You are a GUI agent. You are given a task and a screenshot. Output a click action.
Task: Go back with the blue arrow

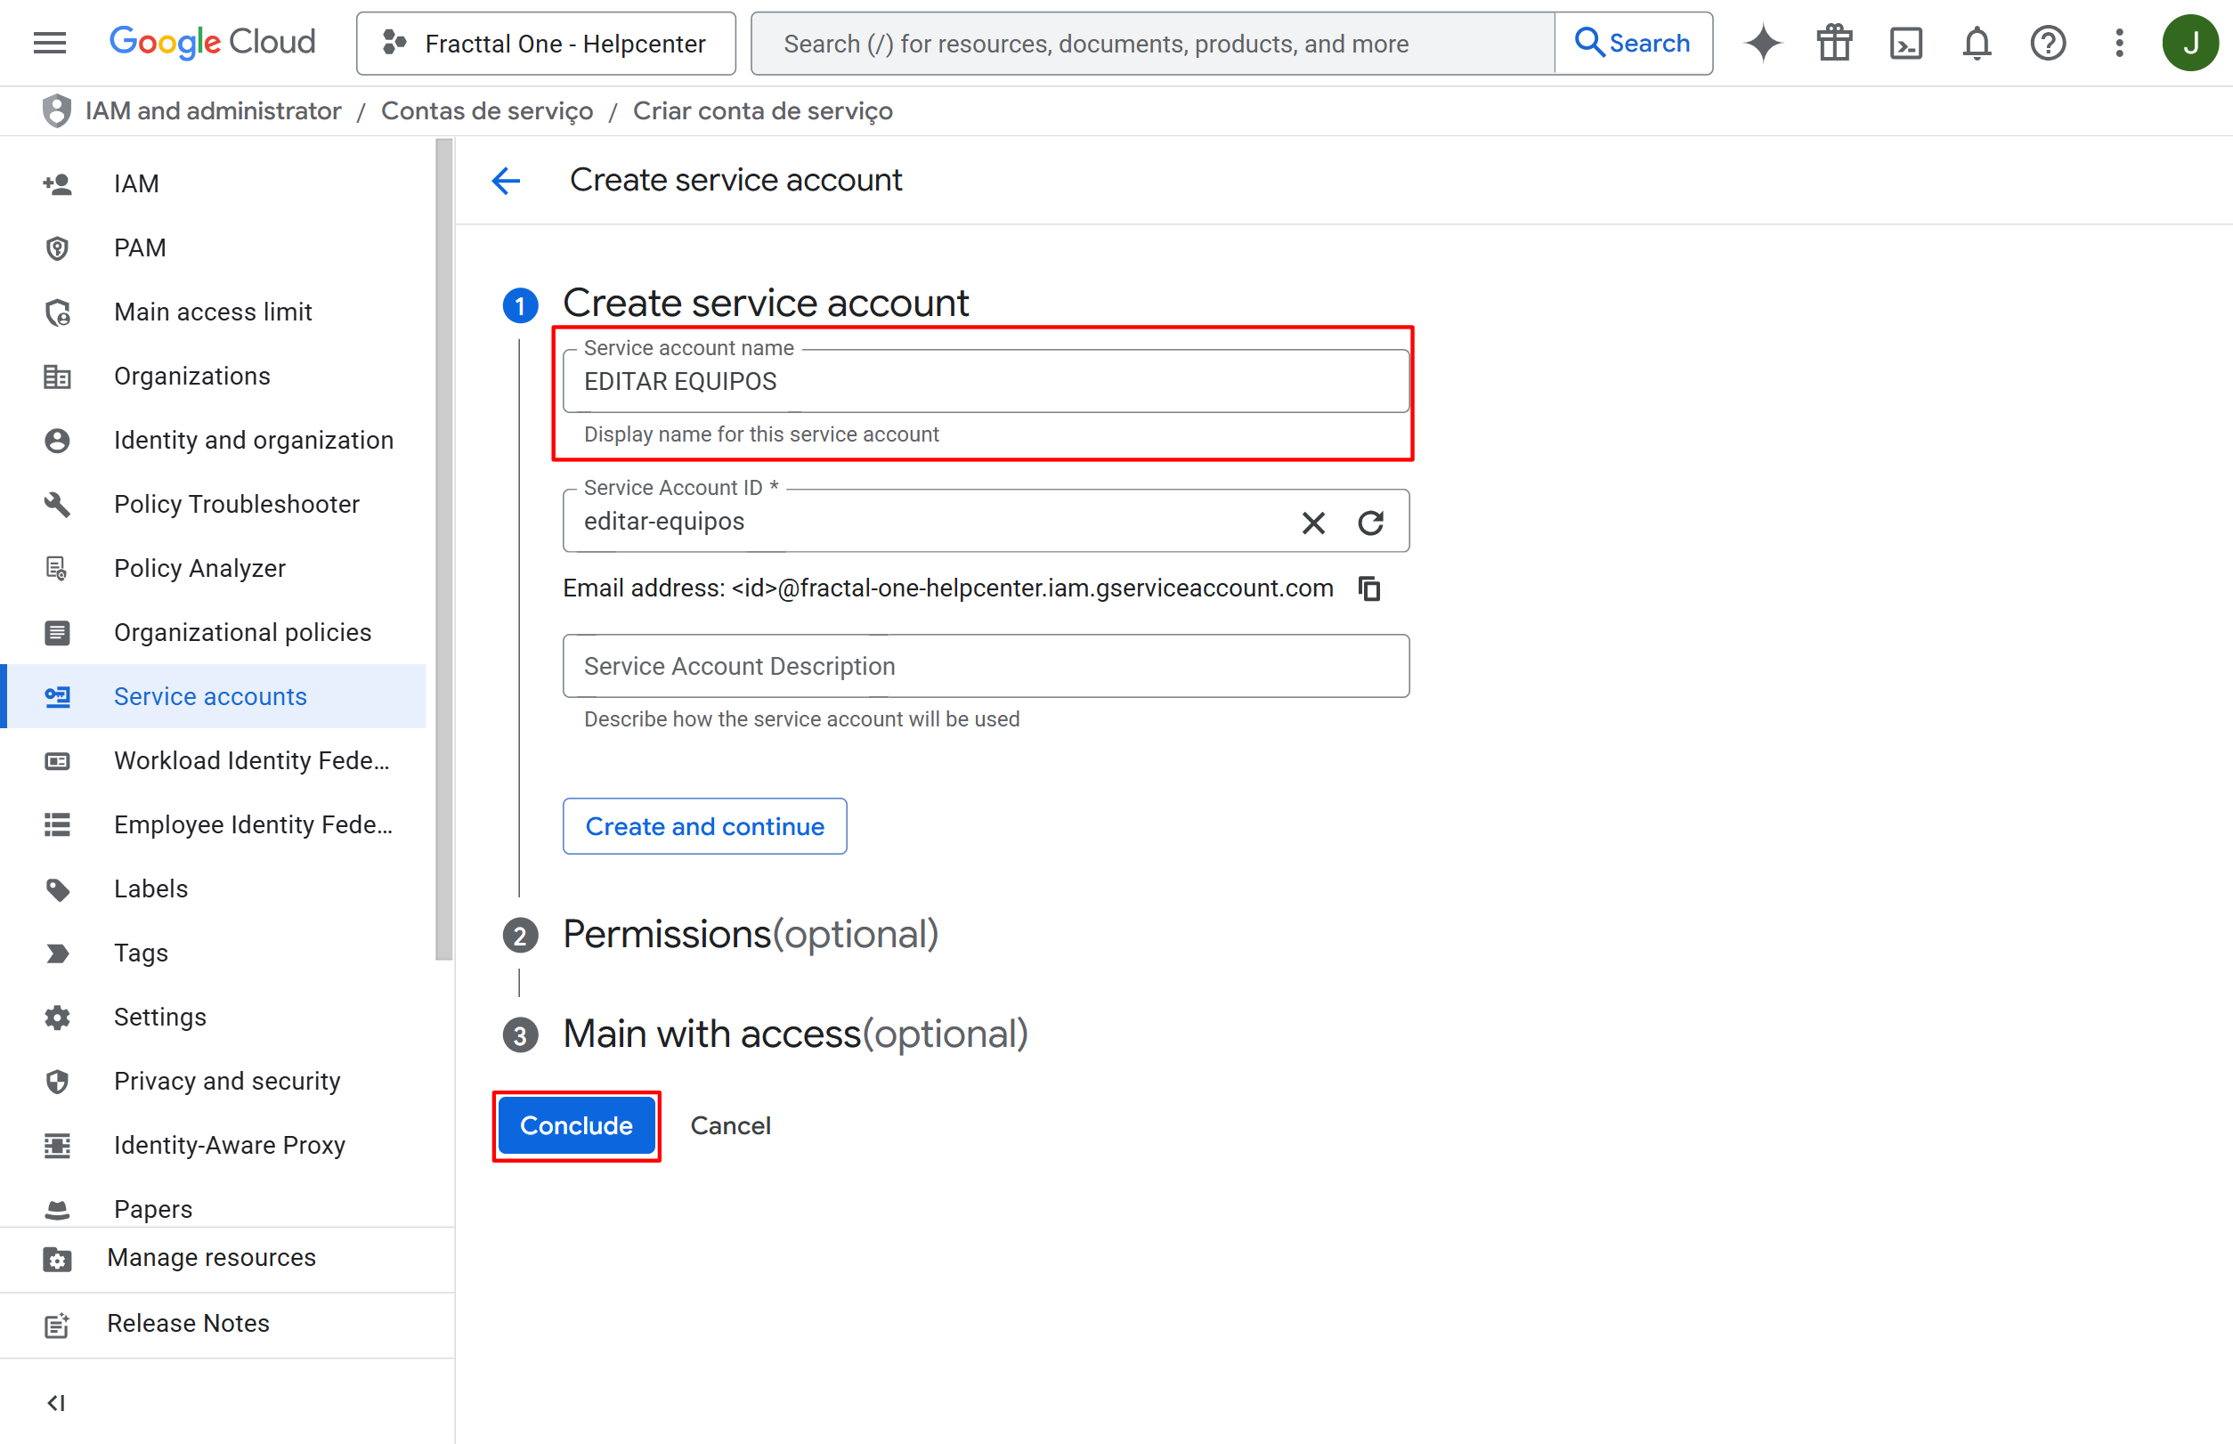pos(507,180)
